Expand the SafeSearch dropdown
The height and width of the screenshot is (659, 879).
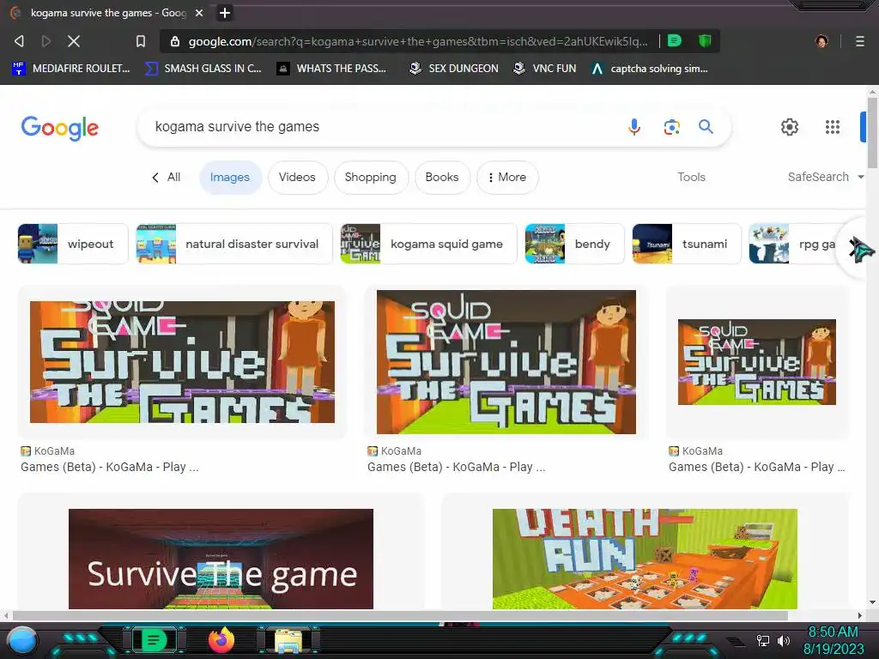[825, 177]
